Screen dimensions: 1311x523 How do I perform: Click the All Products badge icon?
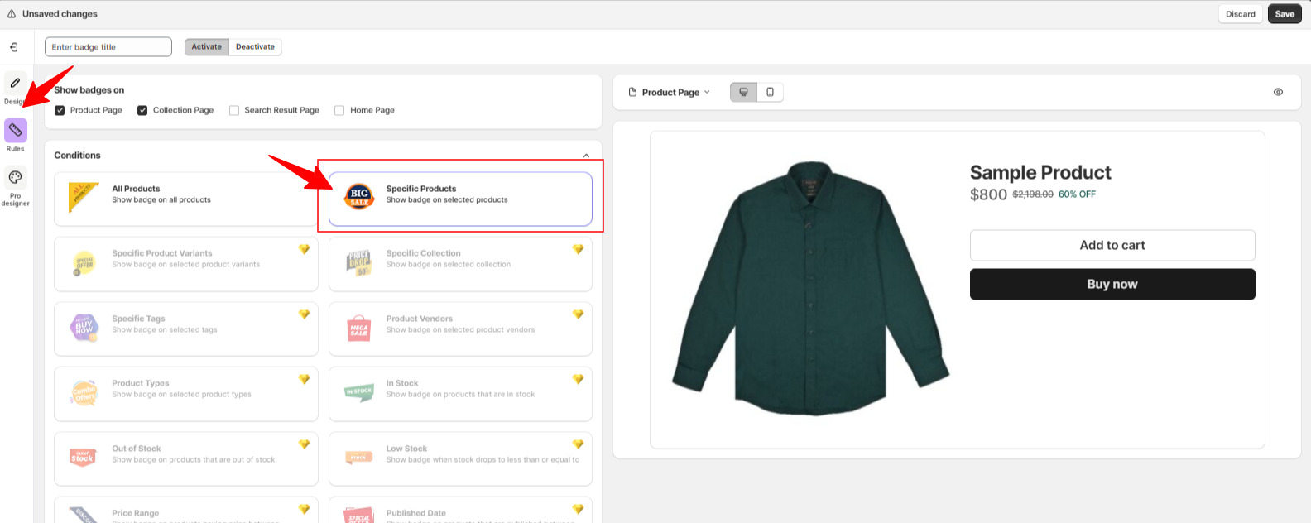pos(84,197)
